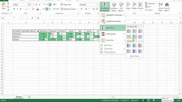This screenshot has height=102, width=182.
Task: Toggle Align Left
Action: tap(44, 9)
